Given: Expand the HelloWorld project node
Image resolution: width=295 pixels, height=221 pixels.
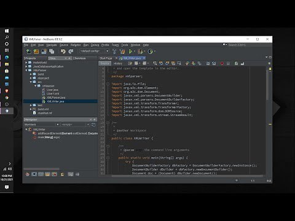Looking at the screenshot, I should [26, 63].
